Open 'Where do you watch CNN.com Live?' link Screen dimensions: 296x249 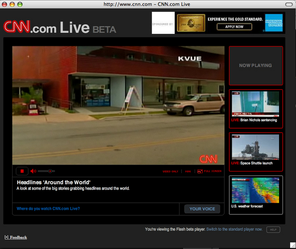(x=48, y=209)
